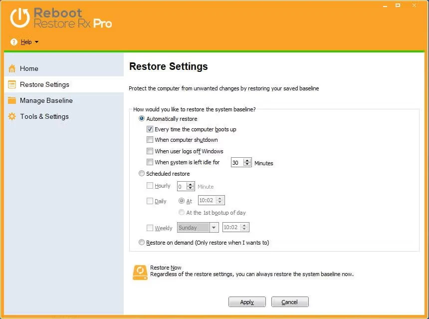Choose the Restore on demand option
Viewport: 429px width, 319px height.
[x=142, y=243]
